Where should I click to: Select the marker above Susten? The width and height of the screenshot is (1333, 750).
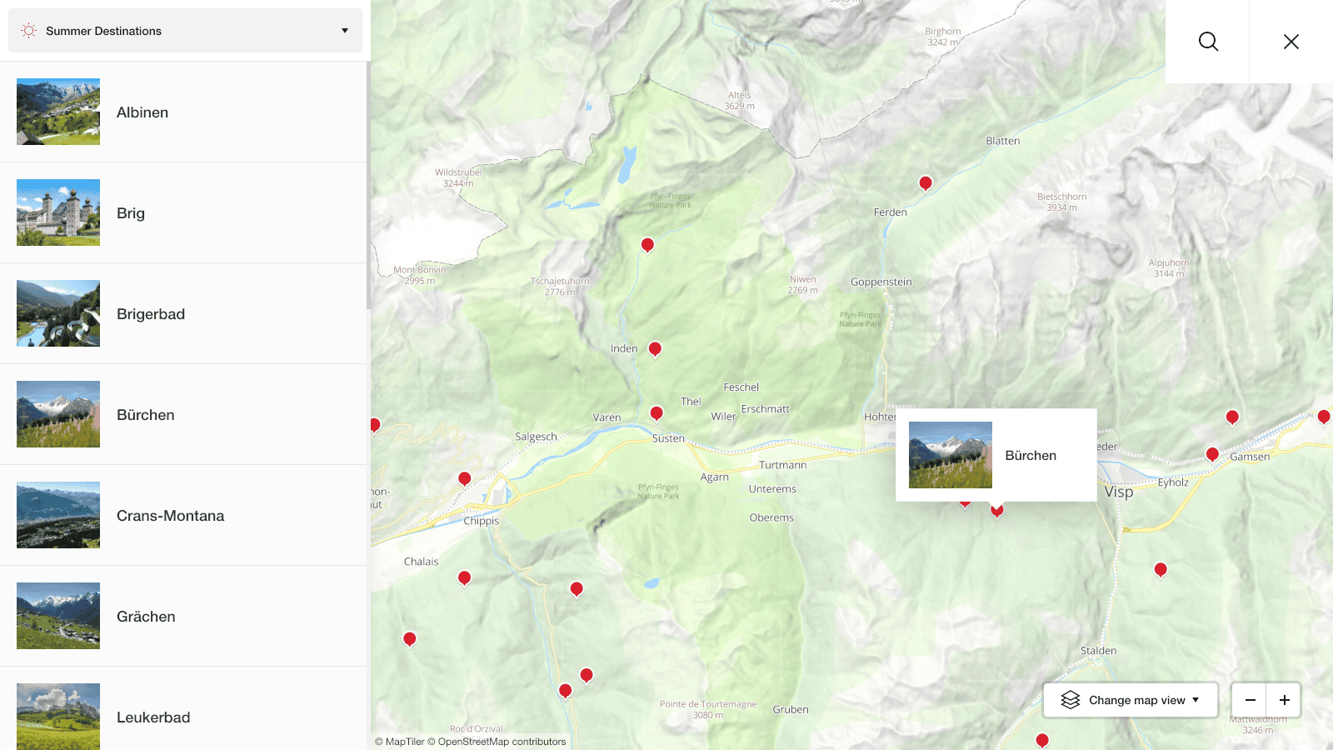(657, 412)
